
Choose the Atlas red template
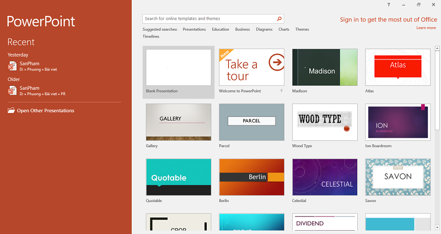click(397, 67)
